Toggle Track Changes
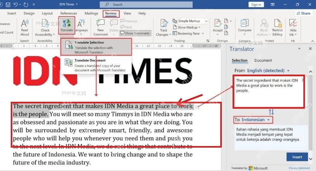This screenshot has height=171, width=316. pyautogui.click(x=163, y=27)
